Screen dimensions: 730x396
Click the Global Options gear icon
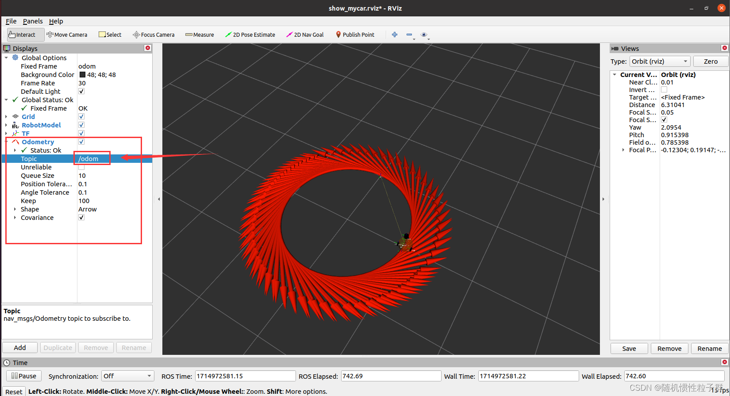[15, 58]
